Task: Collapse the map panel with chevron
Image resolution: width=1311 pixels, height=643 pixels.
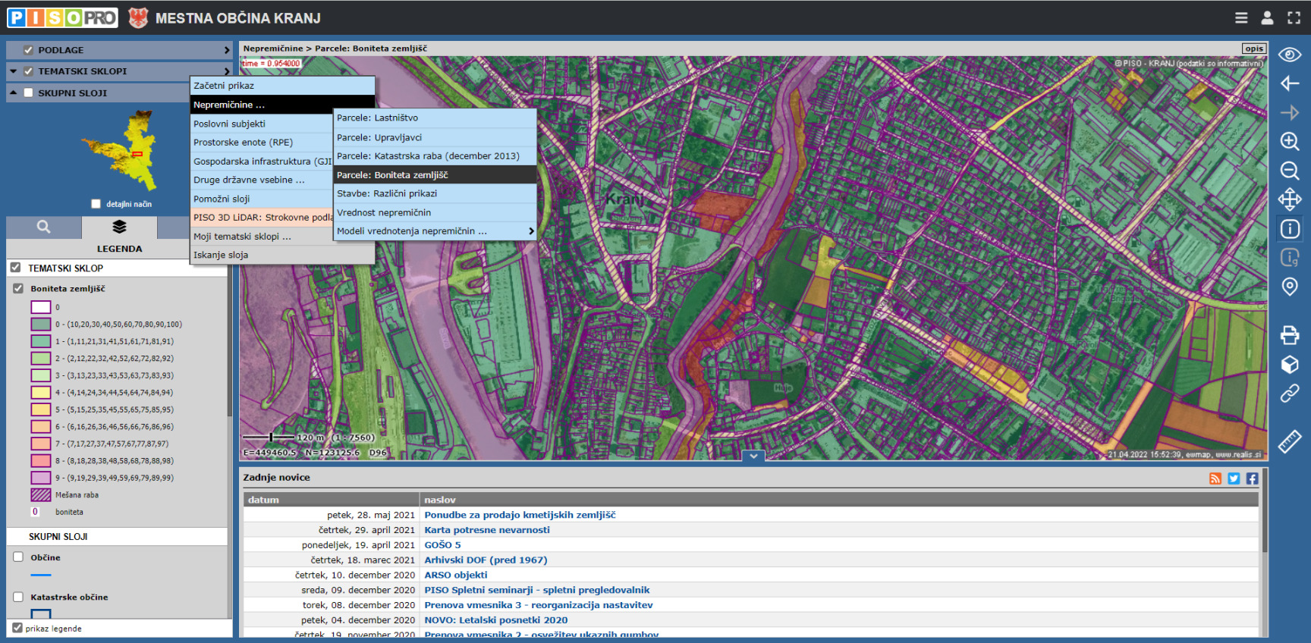Action: (x=753, y=456)
